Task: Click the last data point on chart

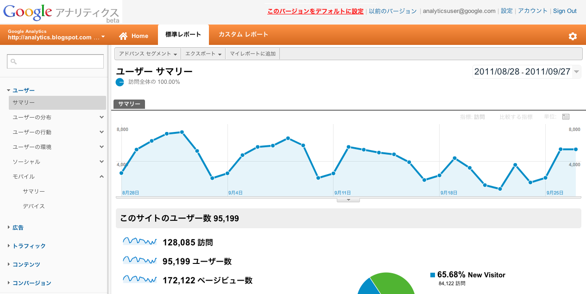Action: (576, 149)
